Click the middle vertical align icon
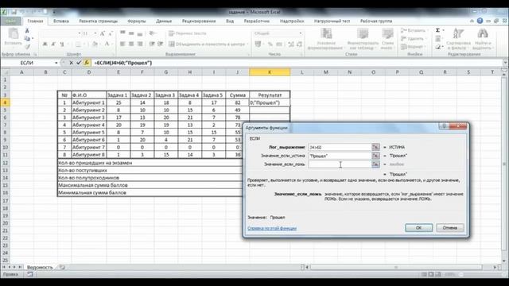 coord(131,33)
